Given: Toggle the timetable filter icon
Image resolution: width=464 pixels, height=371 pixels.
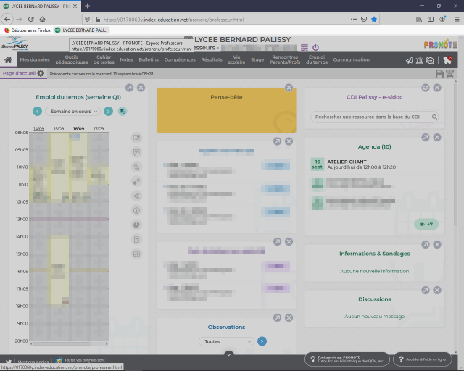Looking at the screenshot, I should pos(123,111).
